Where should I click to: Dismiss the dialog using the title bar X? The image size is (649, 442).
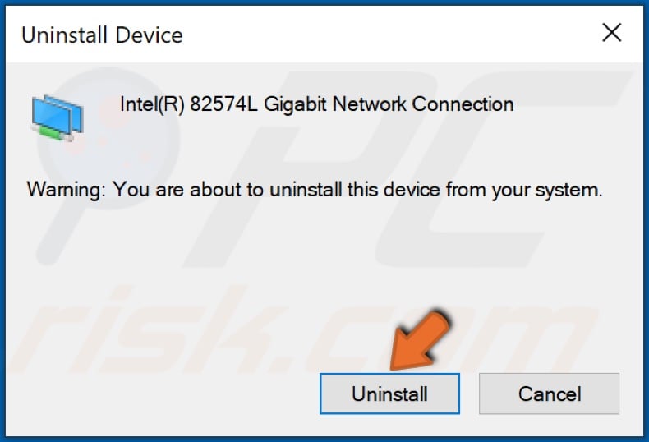click(x=611, y=33)
